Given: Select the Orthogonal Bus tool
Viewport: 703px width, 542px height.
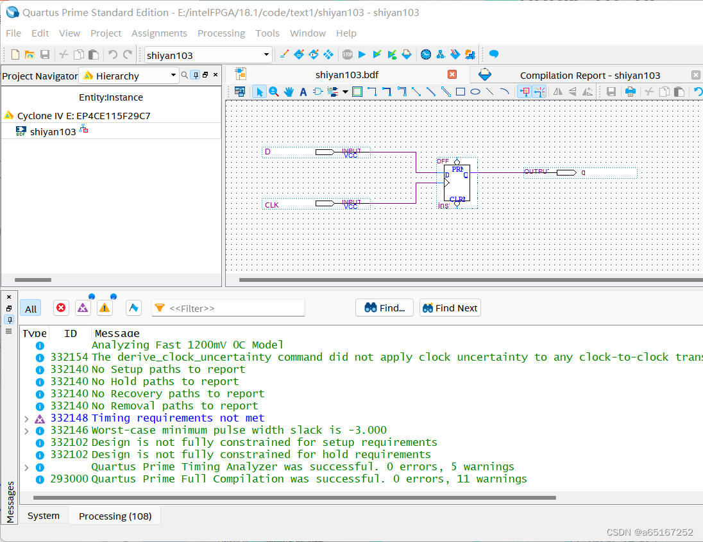Looking at the screenshot, I should click(x=387, y=92).
